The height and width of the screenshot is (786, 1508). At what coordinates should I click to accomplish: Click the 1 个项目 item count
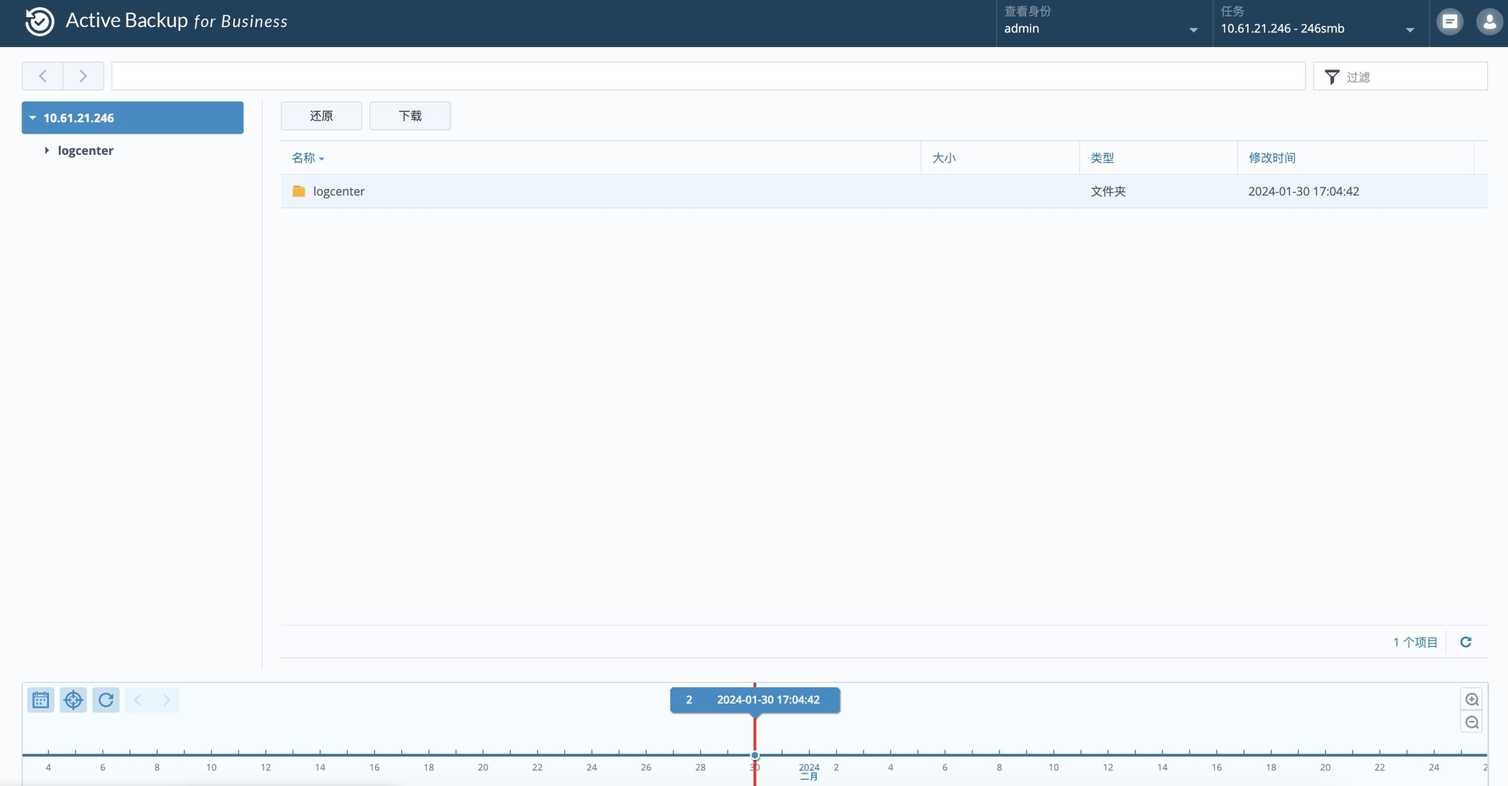click(1415, 642)
